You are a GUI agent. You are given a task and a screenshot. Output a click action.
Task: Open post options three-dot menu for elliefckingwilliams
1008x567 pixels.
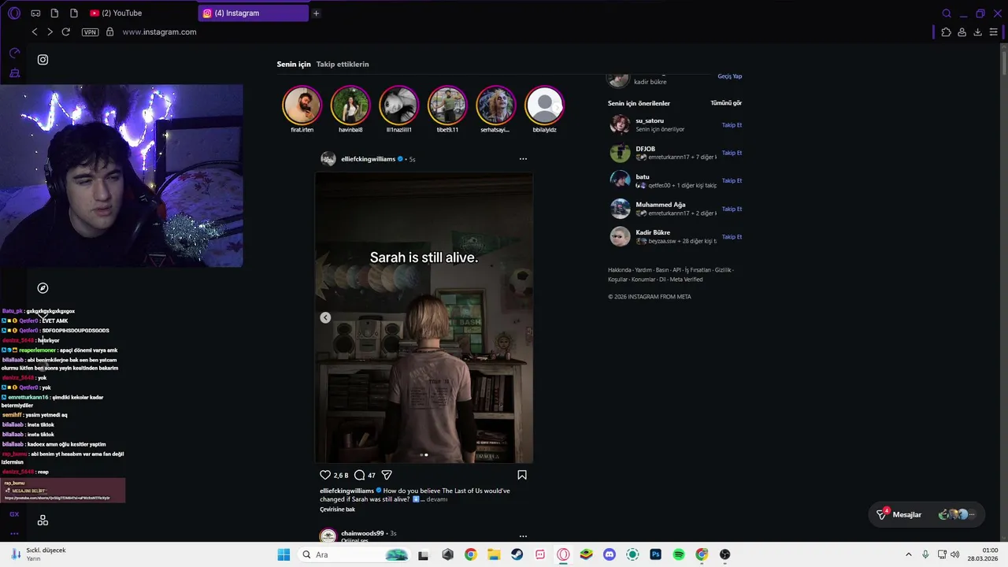(x=523, y=159)
